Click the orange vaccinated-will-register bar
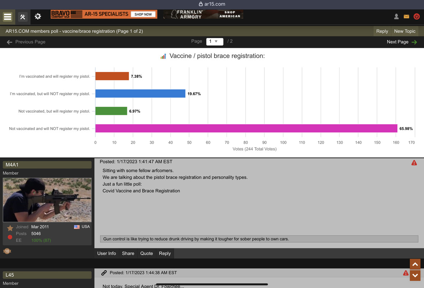The width and height of the screenshot is (424, 288). pyautogui.click(x=112, y=76)
